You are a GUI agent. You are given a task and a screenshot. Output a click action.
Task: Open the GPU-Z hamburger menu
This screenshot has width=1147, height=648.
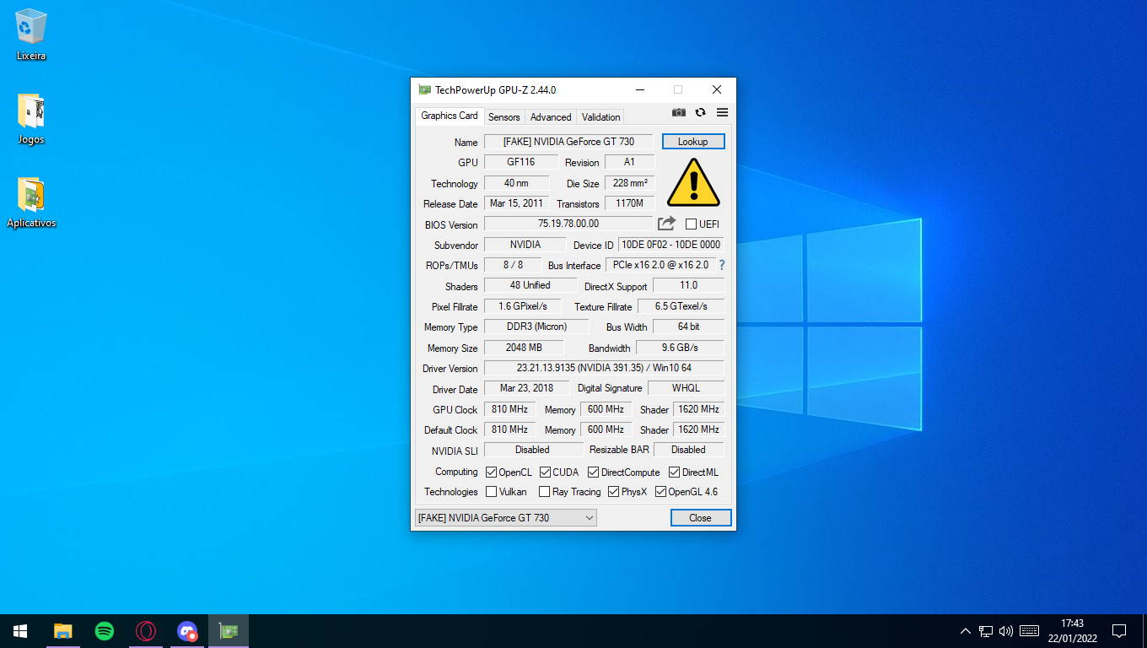coord(722,112)
